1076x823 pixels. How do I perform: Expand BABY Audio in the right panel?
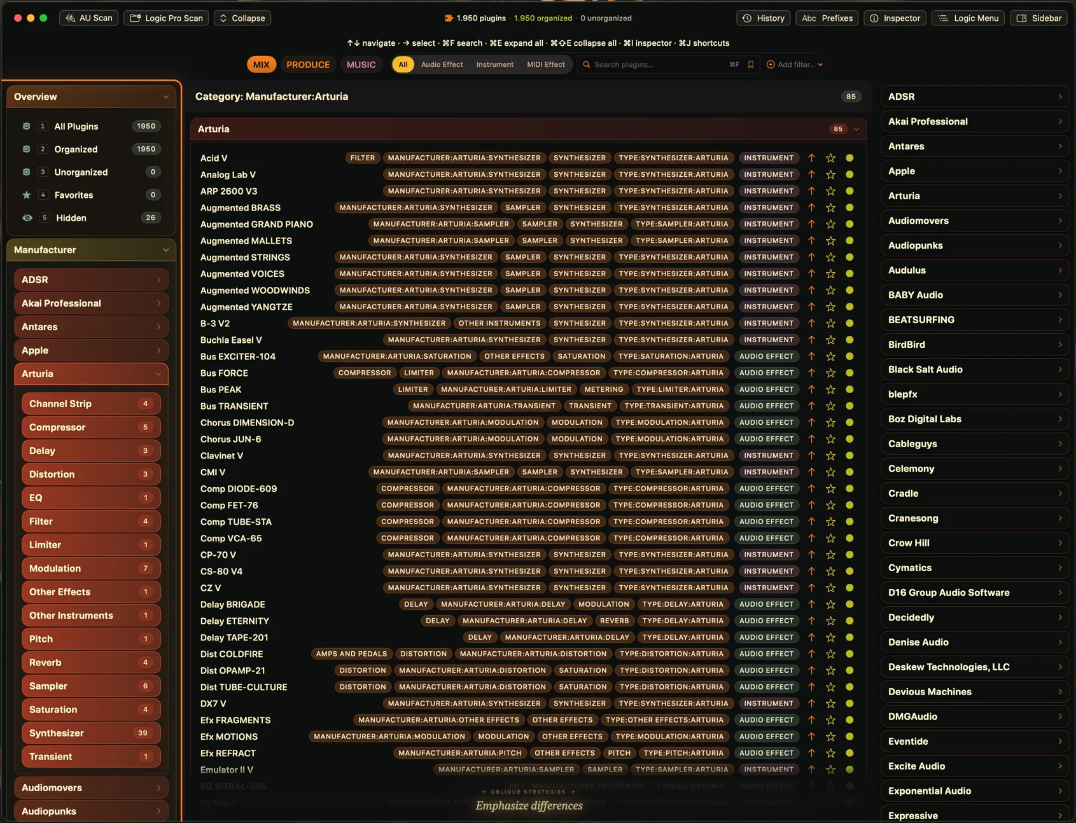[975, 295]
